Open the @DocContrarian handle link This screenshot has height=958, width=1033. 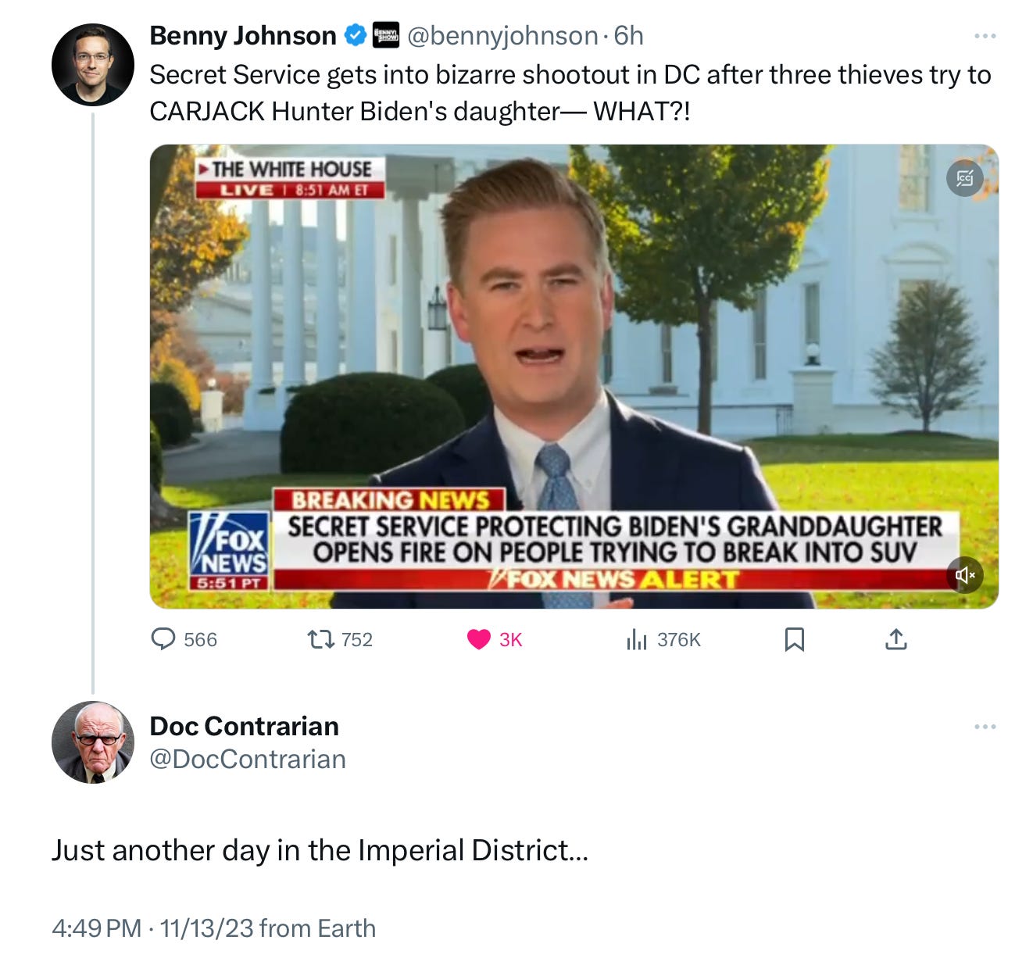click(x=248, y=759)
